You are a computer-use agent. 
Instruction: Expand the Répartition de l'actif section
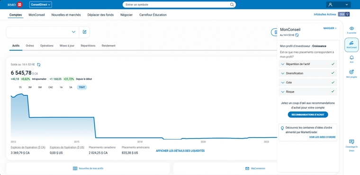click(307, 64)
